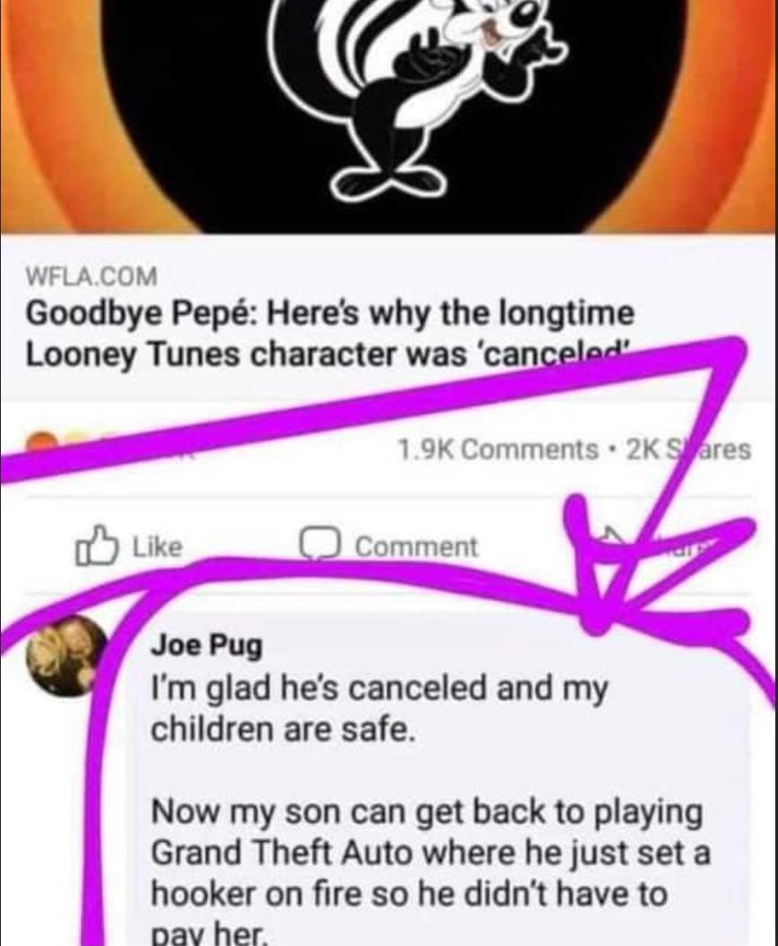Select the comment text 'I'm glad he's canceled'
The image size is (778, 946).
point(320,689)
